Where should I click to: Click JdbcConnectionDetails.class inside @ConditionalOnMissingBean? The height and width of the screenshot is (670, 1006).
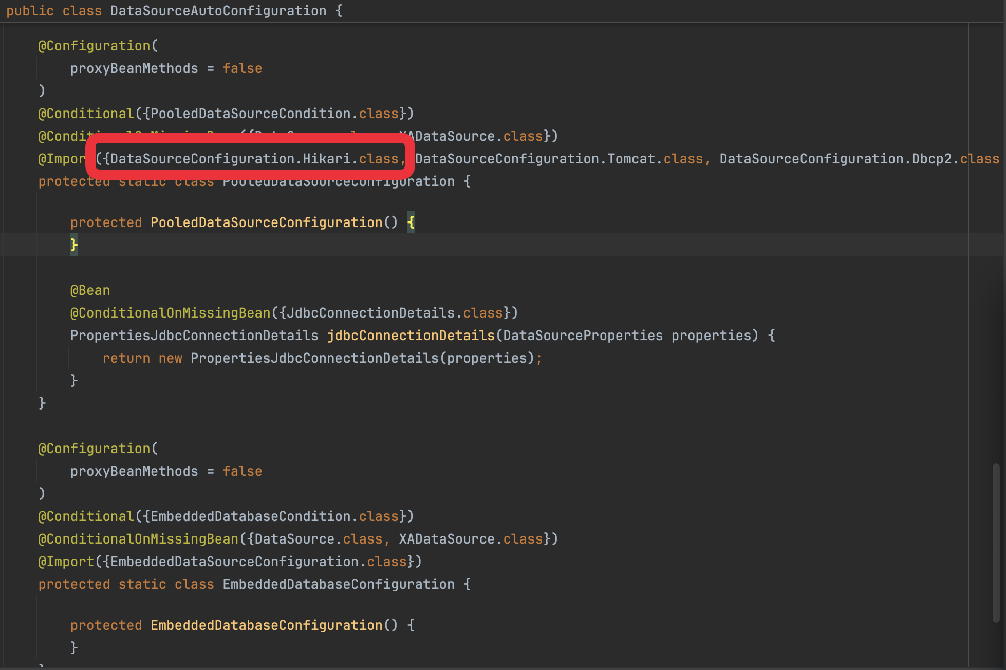[x=394, y=313]
